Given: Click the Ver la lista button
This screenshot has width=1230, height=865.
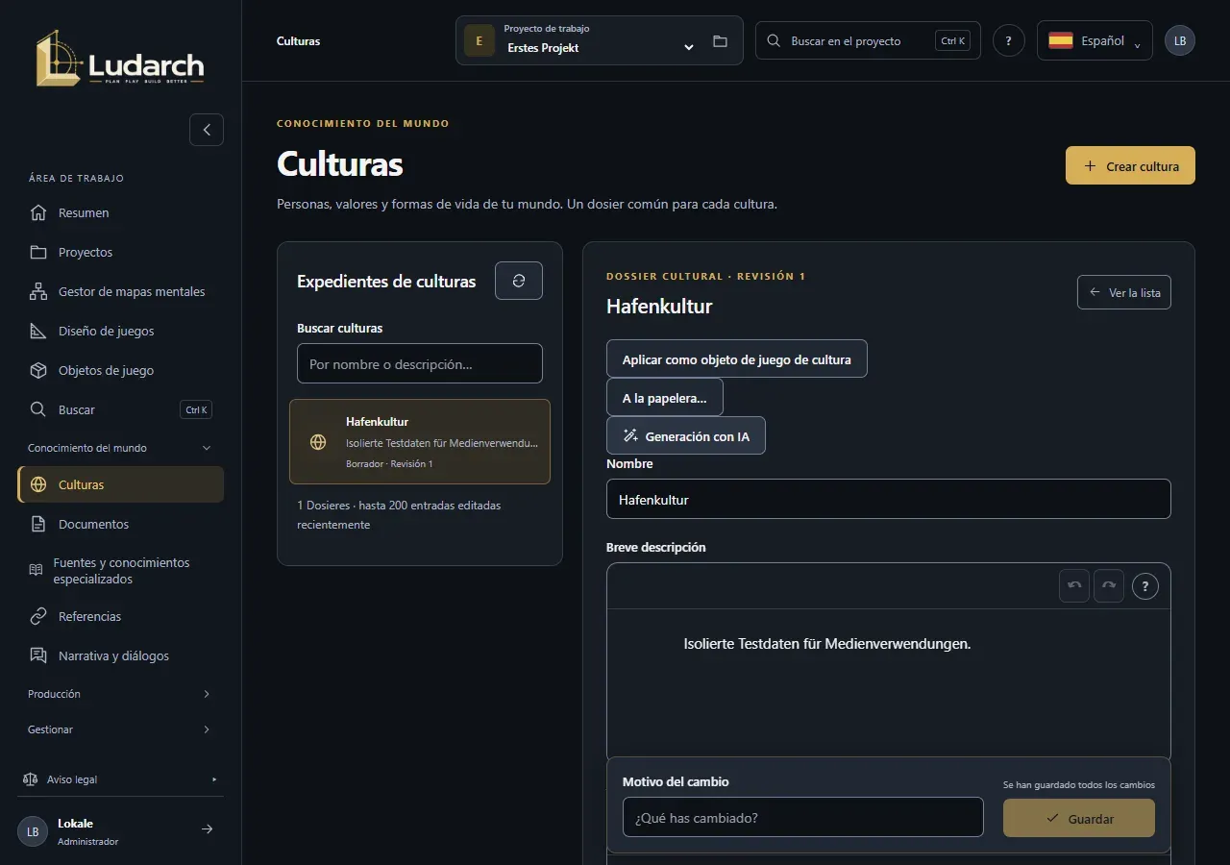Looking at the screenshot, I should 1124,292.
